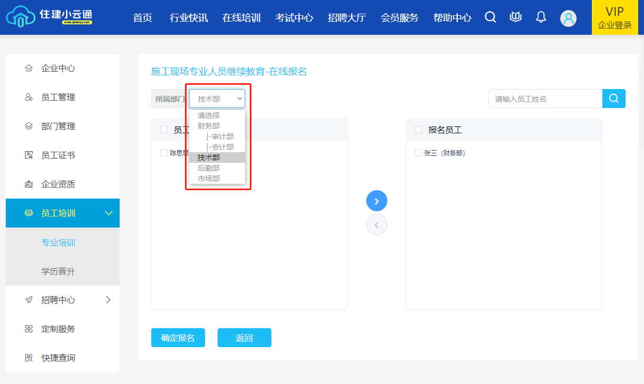The image size is (644, 384).
Task: Select 后勤部 from department dropdown
Action: [209, 168]
